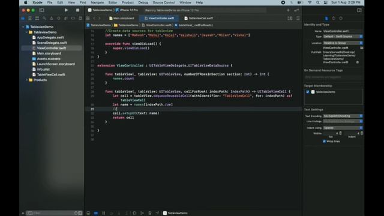Open the Debug navigator icon

point(65,19)
